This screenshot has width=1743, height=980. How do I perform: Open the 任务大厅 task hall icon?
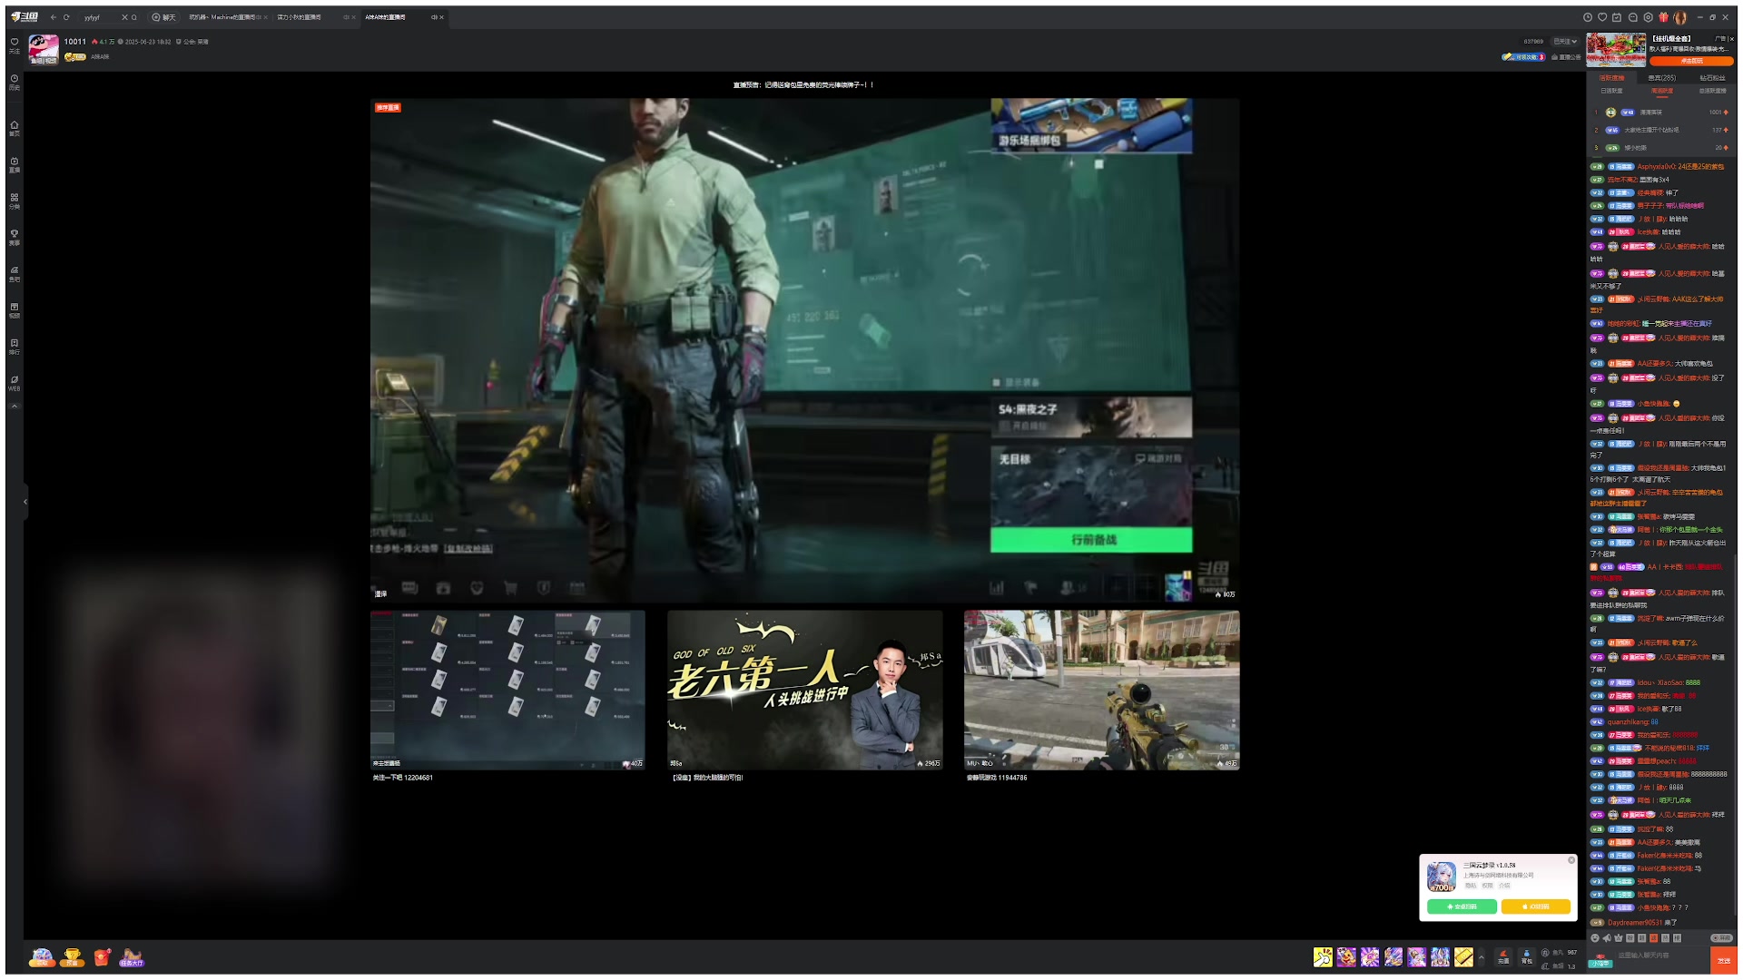[x=132, y=957]
